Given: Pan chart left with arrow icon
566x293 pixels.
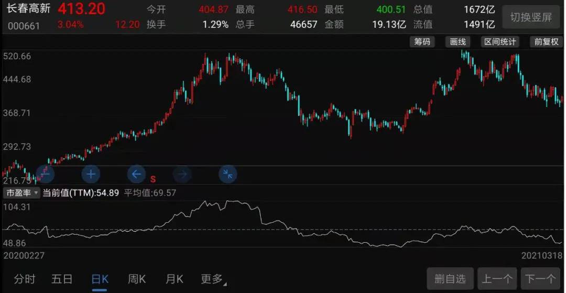Looking at the screenshot, I should pyautogui.click(x=136, y=175).
